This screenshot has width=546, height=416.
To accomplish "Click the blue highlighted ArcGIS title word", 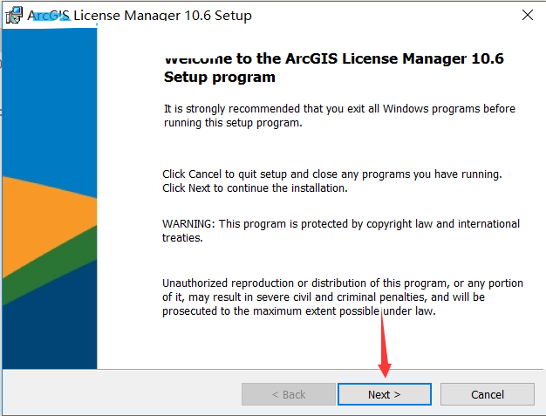I will click(x=48, y=16).
